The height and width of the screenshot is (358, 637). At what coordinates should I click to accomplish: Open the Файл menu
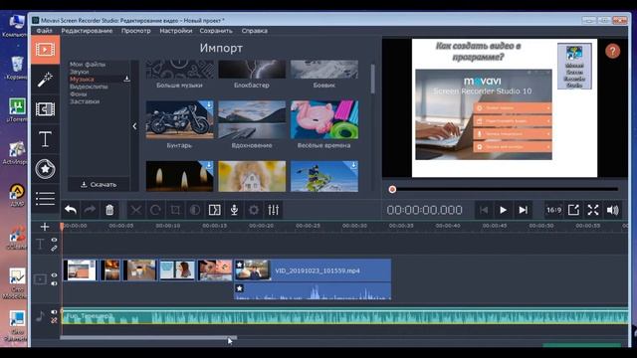(x=44, y=31)
